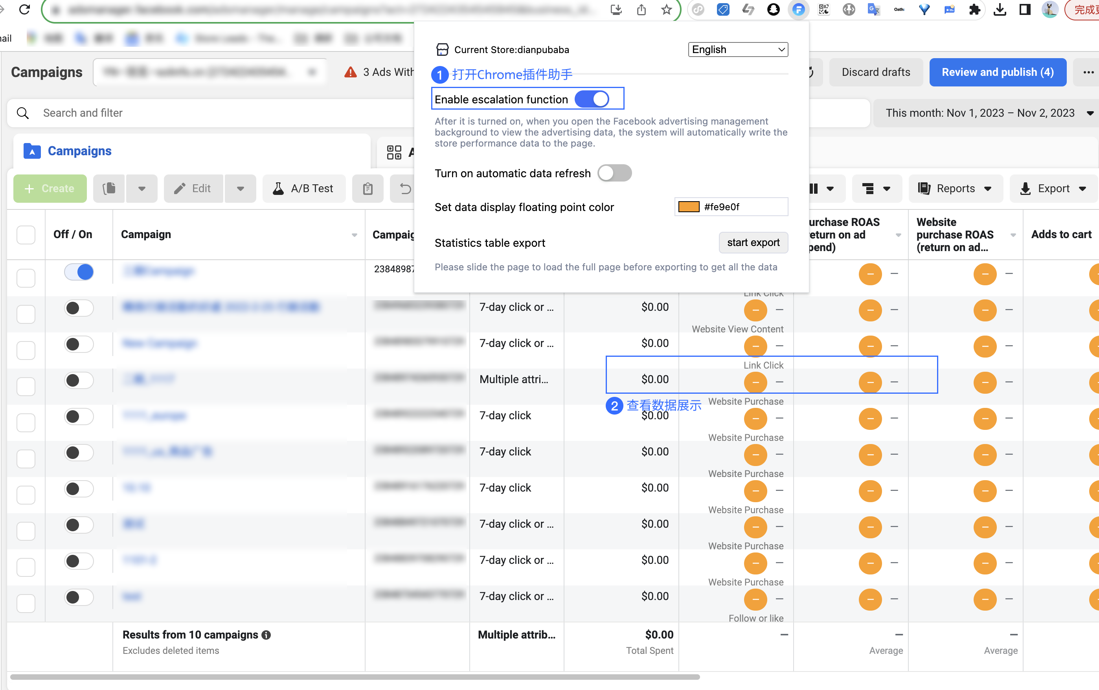
Task: Click the duplicate campaign icon
Action: point(109,189)
